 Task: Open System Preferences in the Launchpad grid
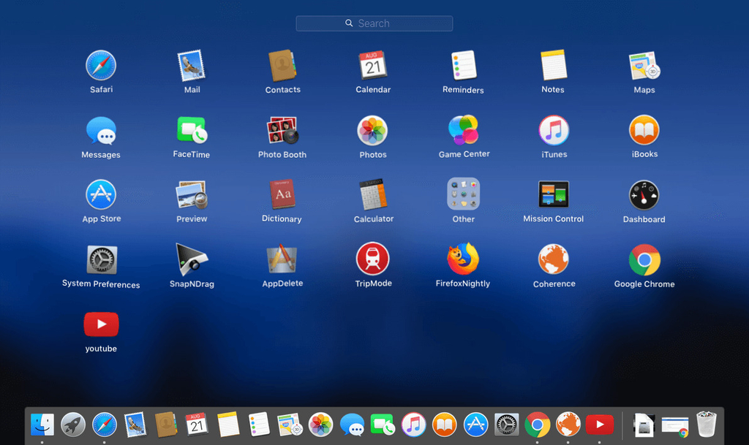point(101,259)
